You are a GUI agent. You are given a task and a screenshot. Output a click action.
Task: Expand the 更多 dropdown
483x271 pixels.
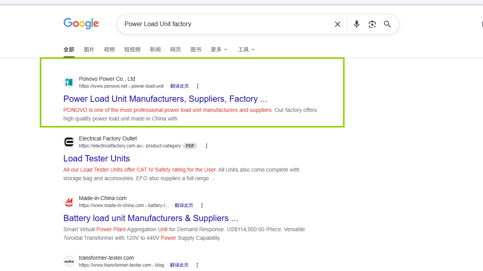[219, 50]
